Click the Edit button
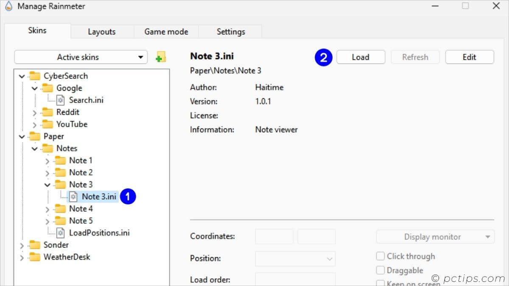Image resolution: width=509 pixels, height=286 pixels. 470,57
